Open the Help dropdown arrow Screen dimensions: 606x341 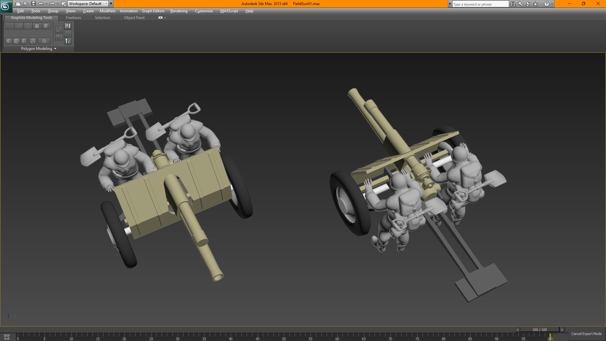coord(552,4)
